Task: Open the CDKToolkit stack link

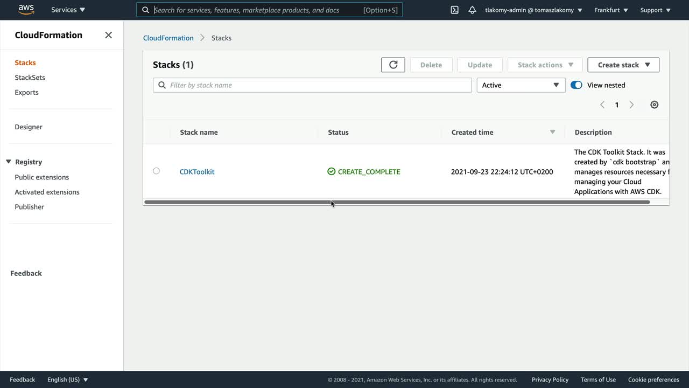Action: coord(197,172)
